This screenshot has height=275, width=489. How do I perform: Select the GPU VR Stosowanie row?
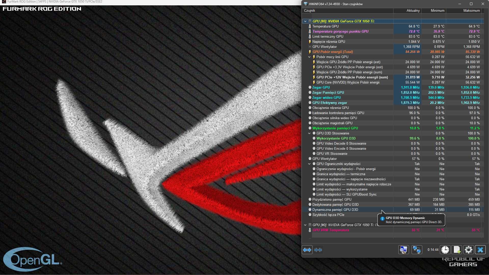393,154
